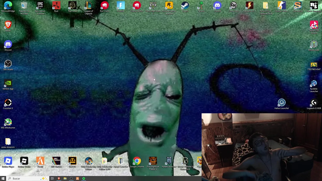Open the Microsoft Edge desktop shortcut
The width and height of the screenshot is (322, 181).
(8, 7)
